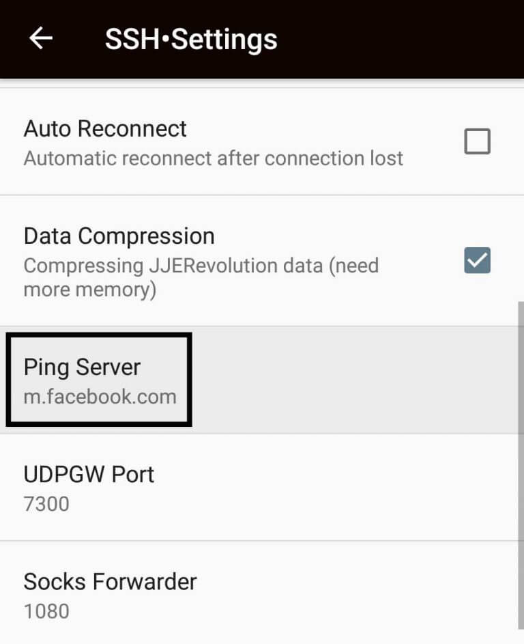Open the UDPGW Port setting
Viewport: 524px width, 644px height.
[262, 488]
